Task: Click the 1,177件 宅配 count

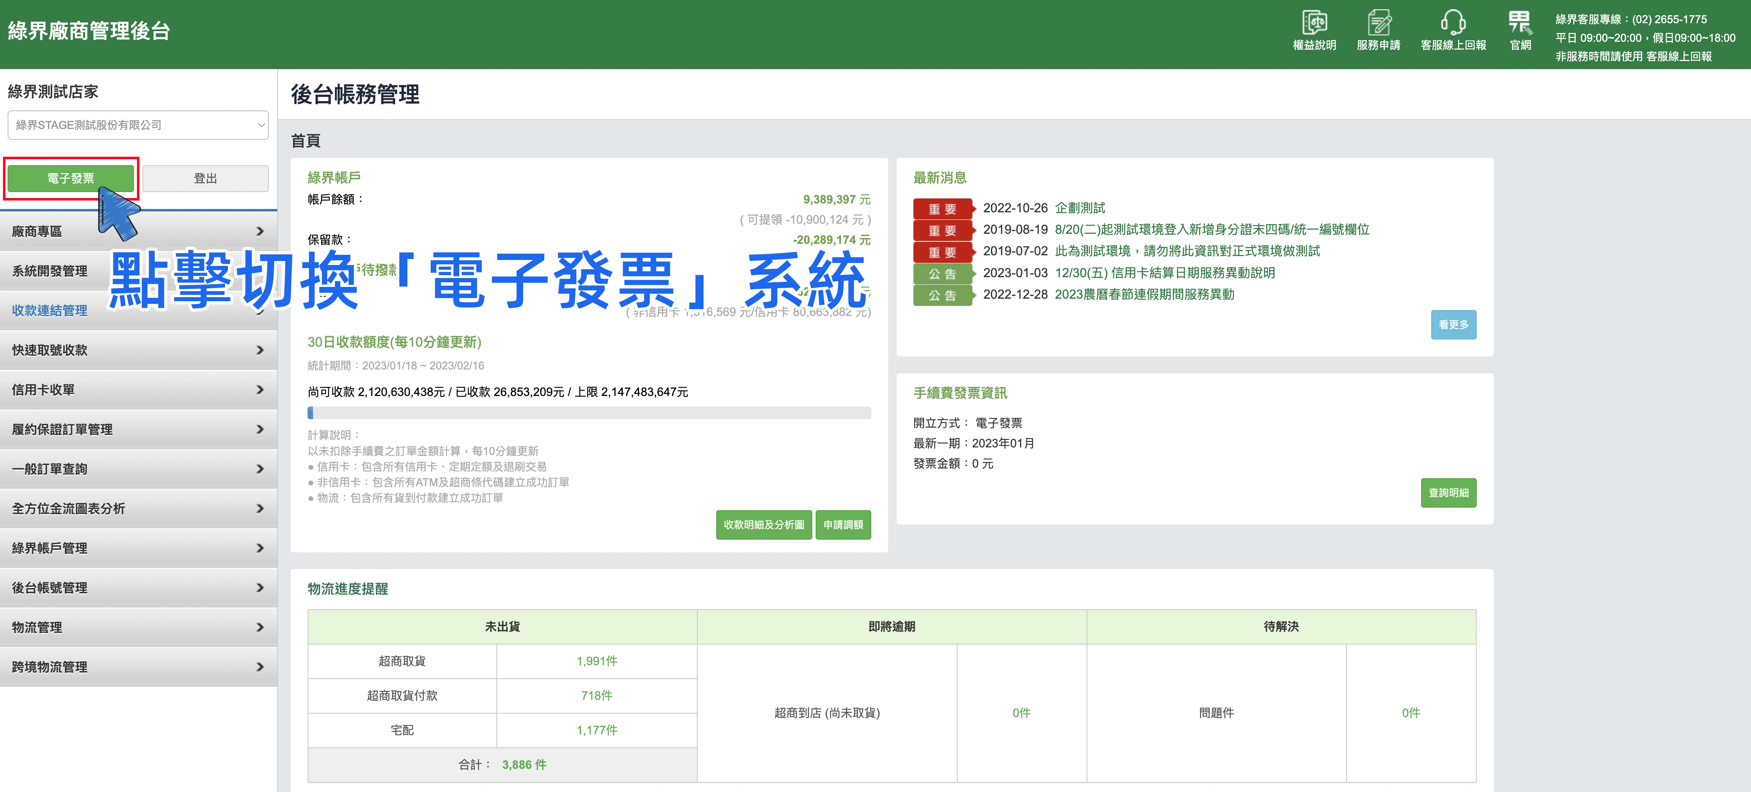Action: [597, 730]
